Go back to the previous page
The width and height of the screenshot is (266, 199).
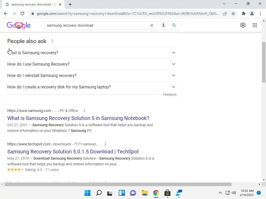tap(6, 13)
